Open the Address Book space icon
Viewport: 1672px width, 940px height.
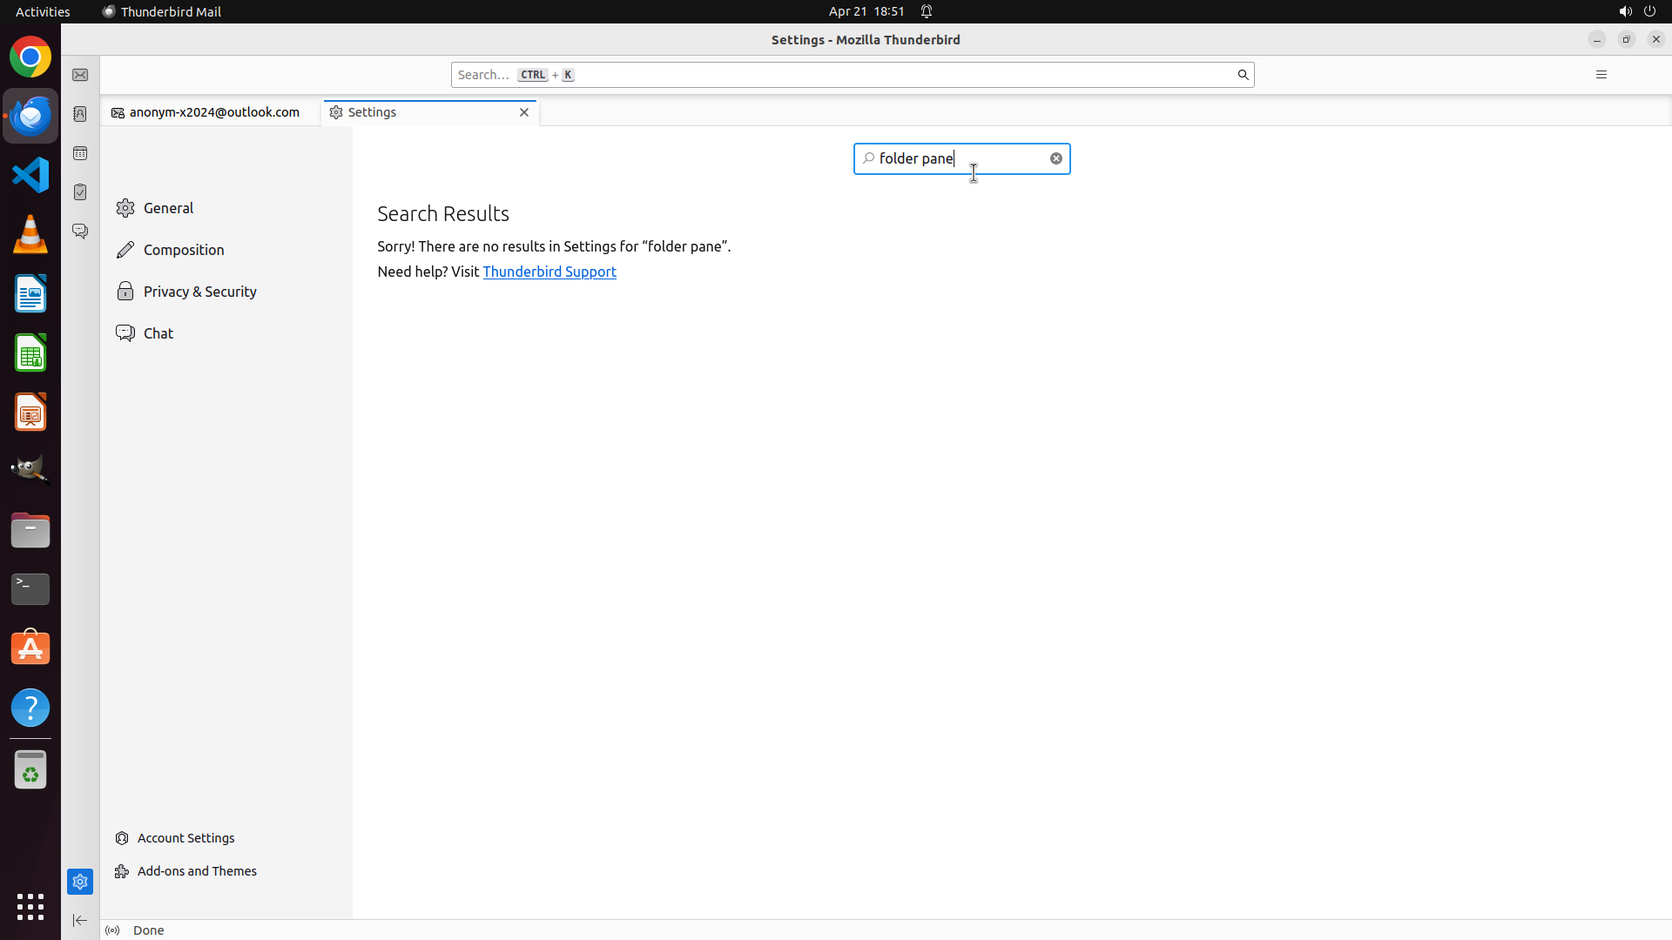click(80, 114)
